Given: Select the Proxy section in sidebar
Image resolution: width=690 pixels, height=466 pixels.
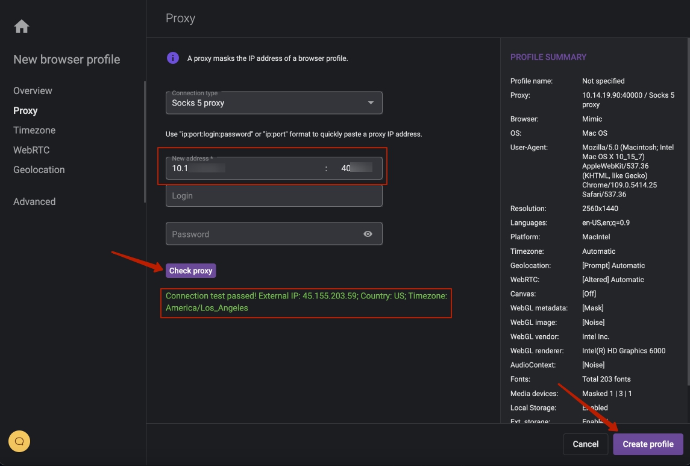Looking at the screenshot, I should coord(25,110).
